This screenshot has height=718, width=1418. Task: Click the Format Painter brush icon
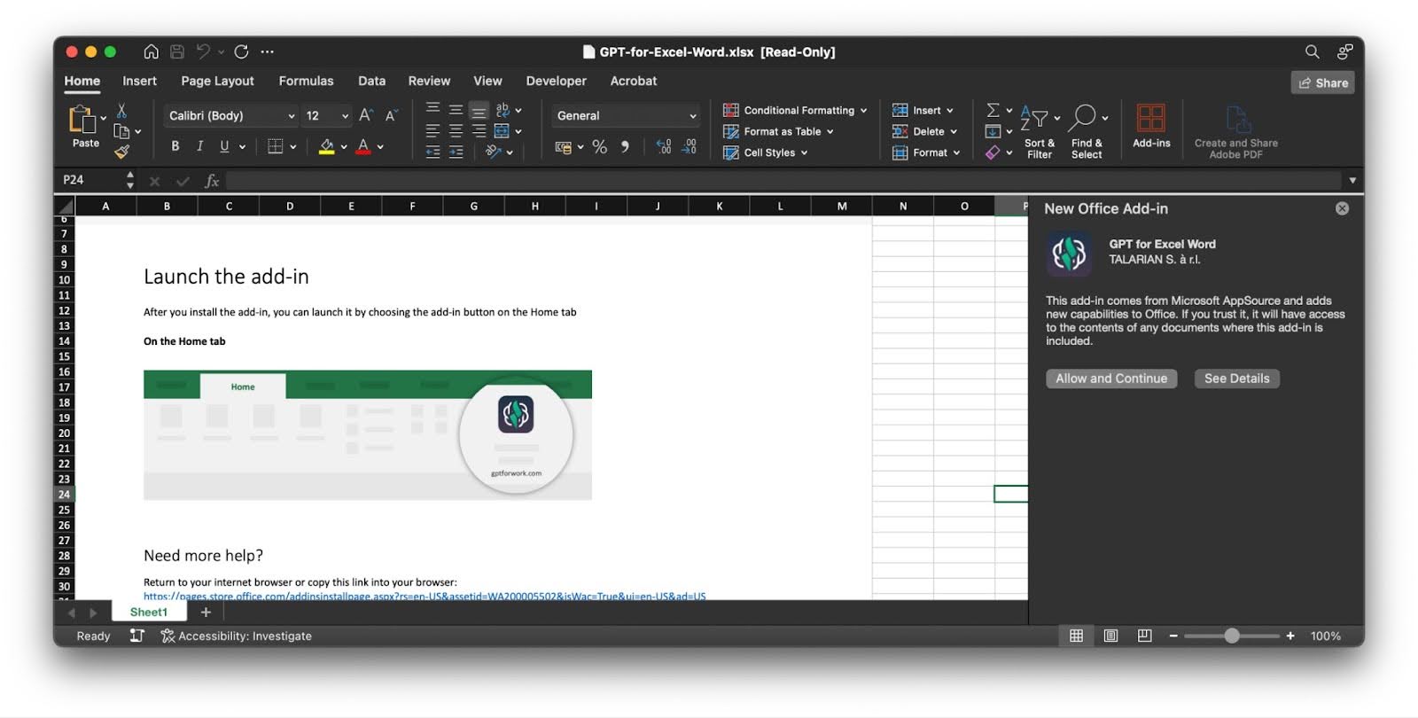(x=122, y=152)
